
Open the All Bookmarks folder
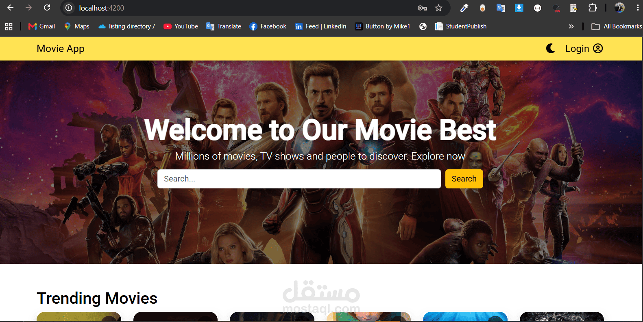pyautogui.click(x=617, y=26)
